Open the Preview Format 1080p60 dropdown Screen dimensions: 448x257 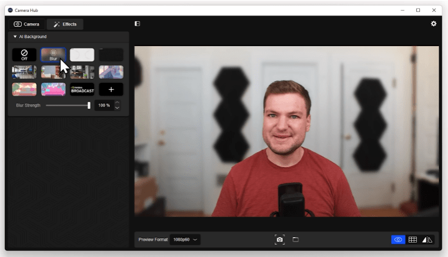pyautogui.click(x=185, y=240)
